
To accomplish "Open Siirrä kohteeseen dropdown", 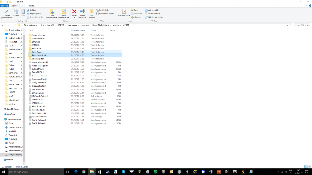I will point(51,14).
